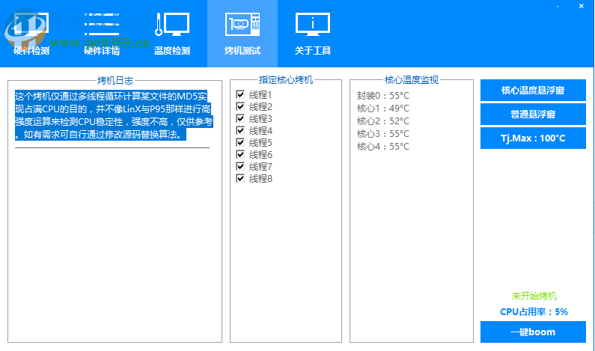Switch to the 硬件详情 tab label

click(102, 50)
